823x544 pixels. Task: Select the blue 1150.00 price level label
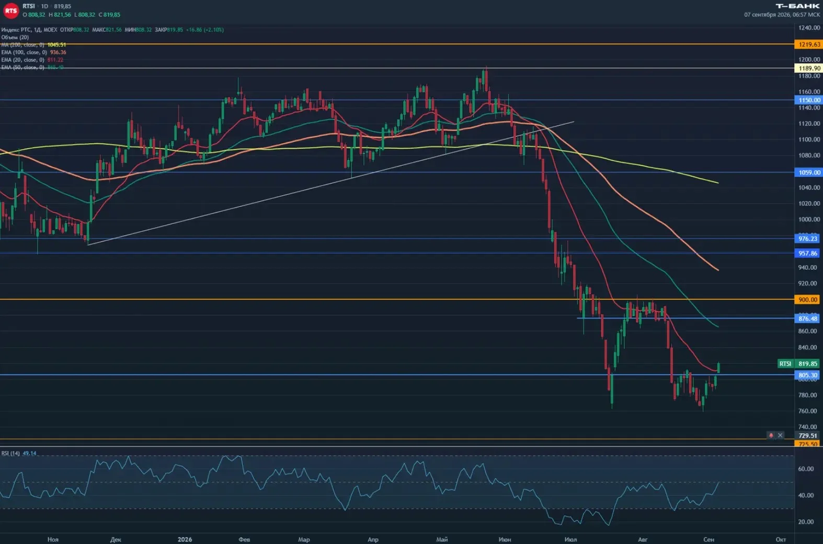808,100
